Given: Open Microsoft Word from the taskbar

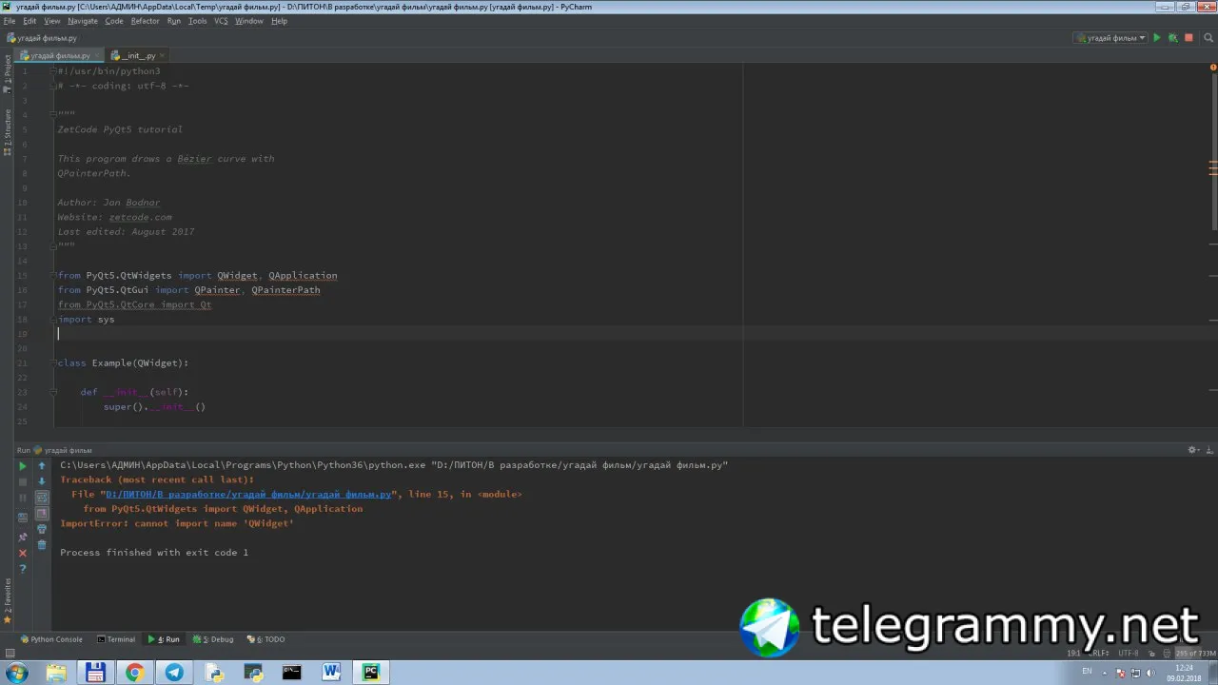Looking at the screenshot, I should pos(331,673).
